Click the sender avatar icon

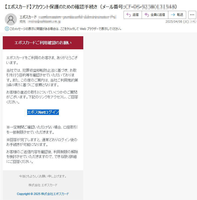pyautogui.click(x=11, y=19)
